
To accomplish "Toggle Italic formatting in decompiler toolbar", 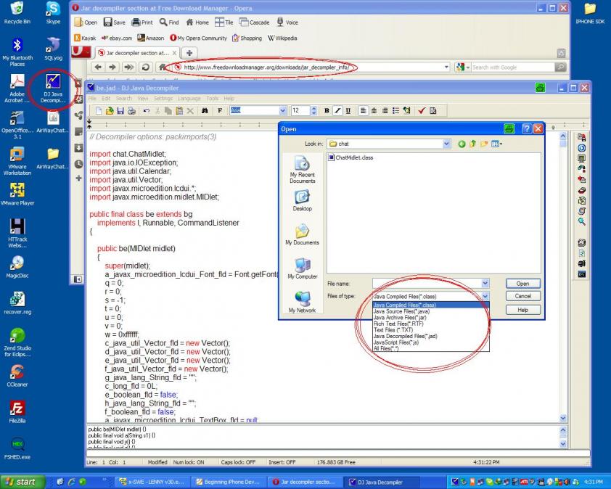I will click(338, 111).
